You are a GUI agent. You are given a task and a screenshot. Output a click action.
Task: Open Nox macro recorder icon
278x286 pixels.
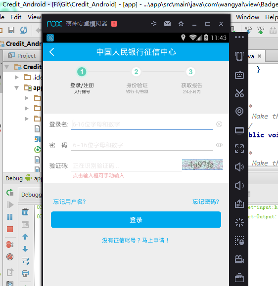239,241
